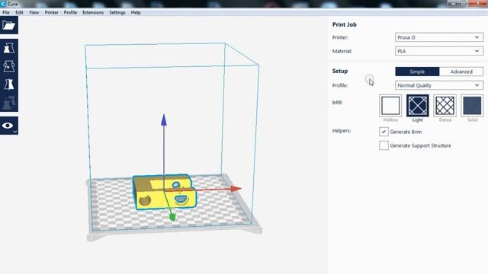Viewport: 488px width, 274px height.
Task: Click the Helpers label
Action: (x=342, y=131)
